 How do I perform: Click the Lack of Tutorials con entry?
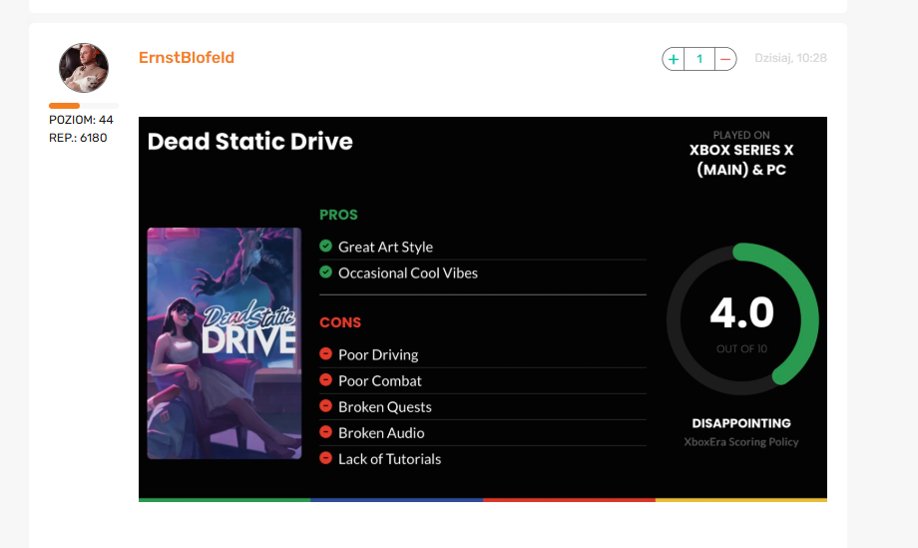389,459
